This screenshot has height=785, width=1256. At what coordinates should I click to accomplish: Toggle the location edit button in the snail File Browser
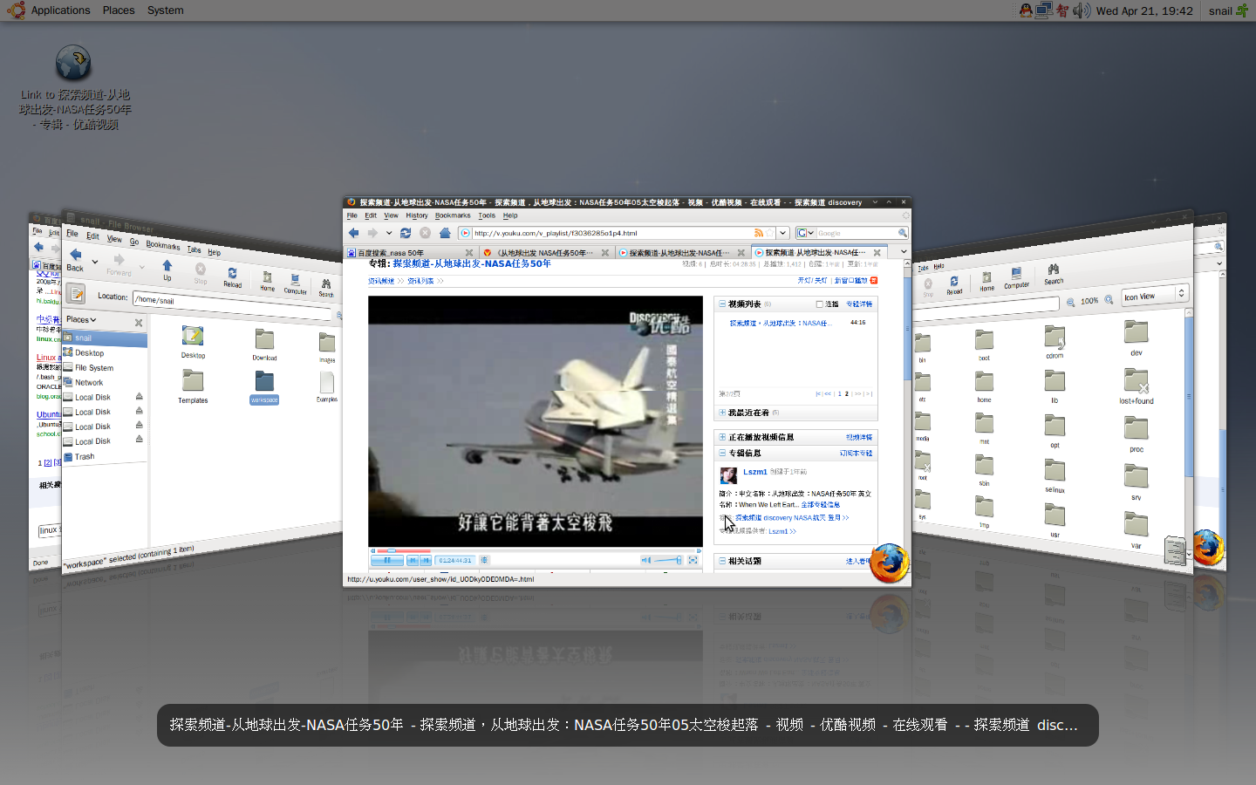tap(76, 293)
